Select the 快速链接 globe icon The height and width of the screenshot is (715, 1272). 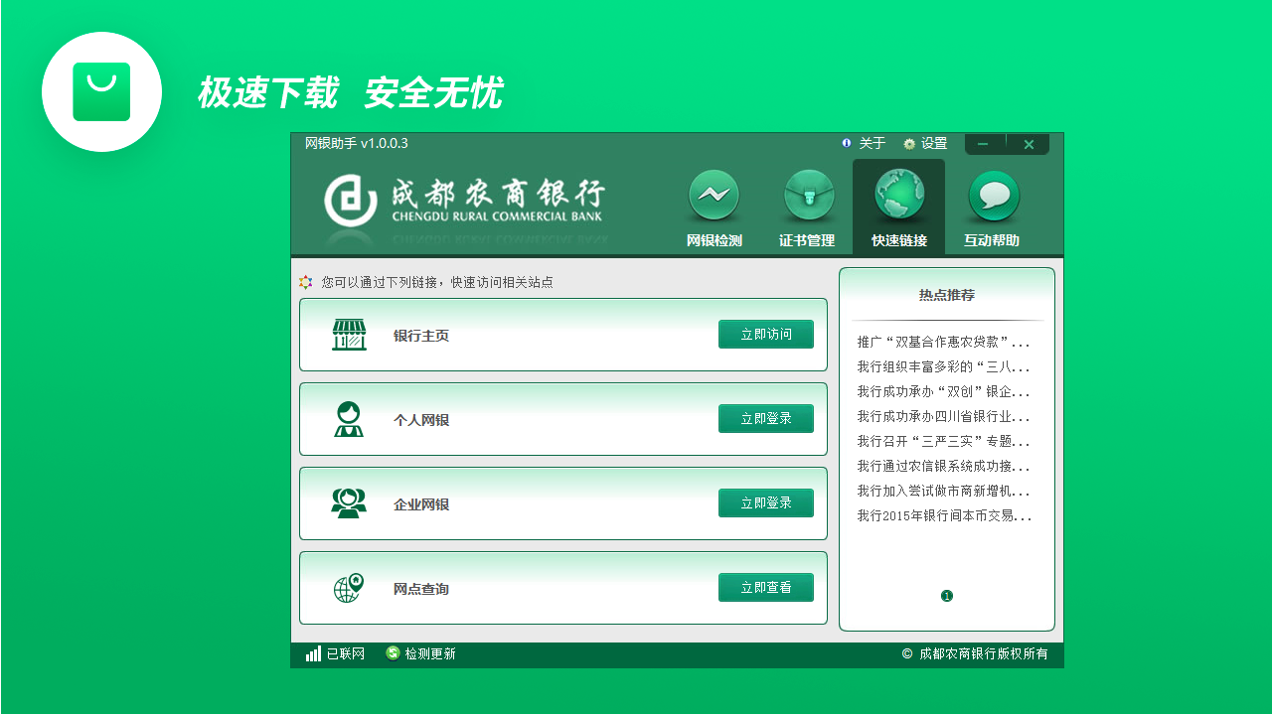897,197
